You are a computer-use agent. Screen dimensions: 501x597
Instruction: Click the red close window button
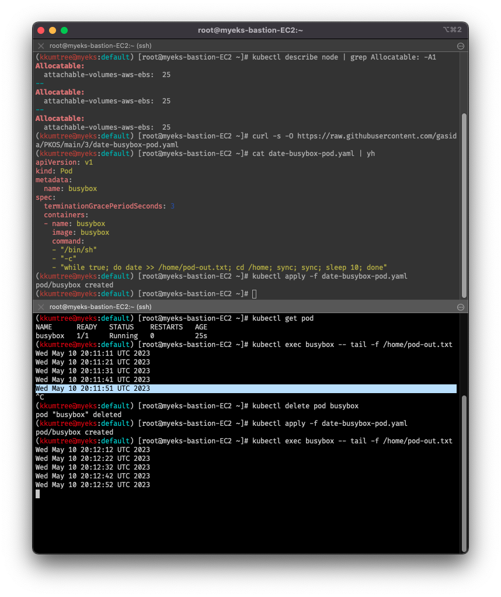click(41, 30)
